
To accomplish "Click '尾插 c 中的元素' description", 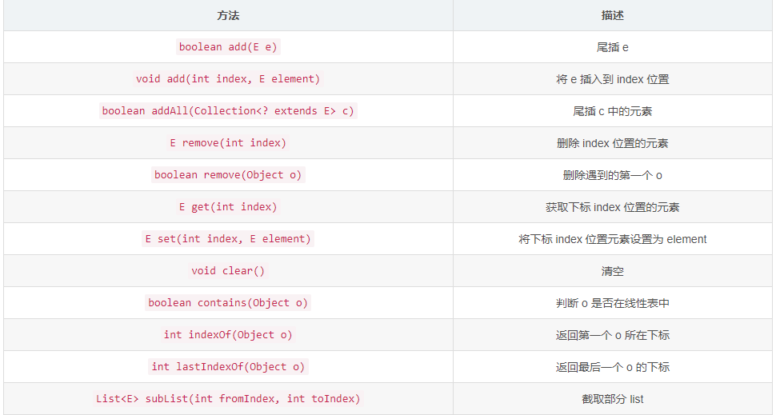I will pos(612,111).
